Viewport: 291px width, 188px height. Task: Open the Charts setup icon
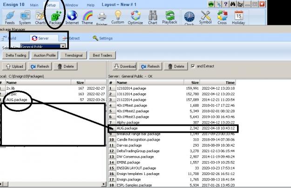(x=40, y=18)
